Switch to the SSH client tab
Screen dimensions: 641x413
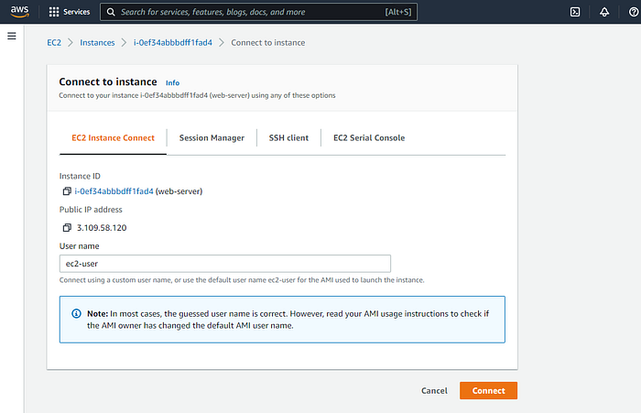pyautogui.click(x=288, y=137)
